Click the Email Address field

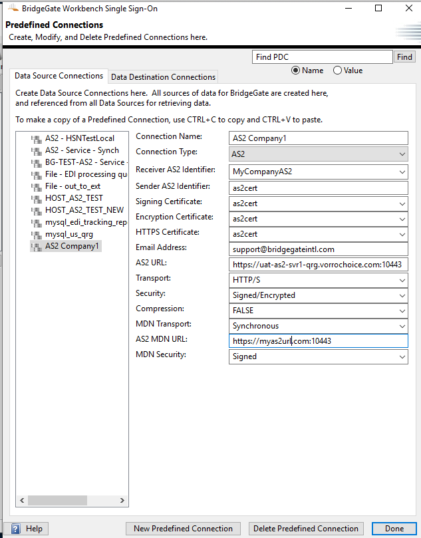pos(319,249)
